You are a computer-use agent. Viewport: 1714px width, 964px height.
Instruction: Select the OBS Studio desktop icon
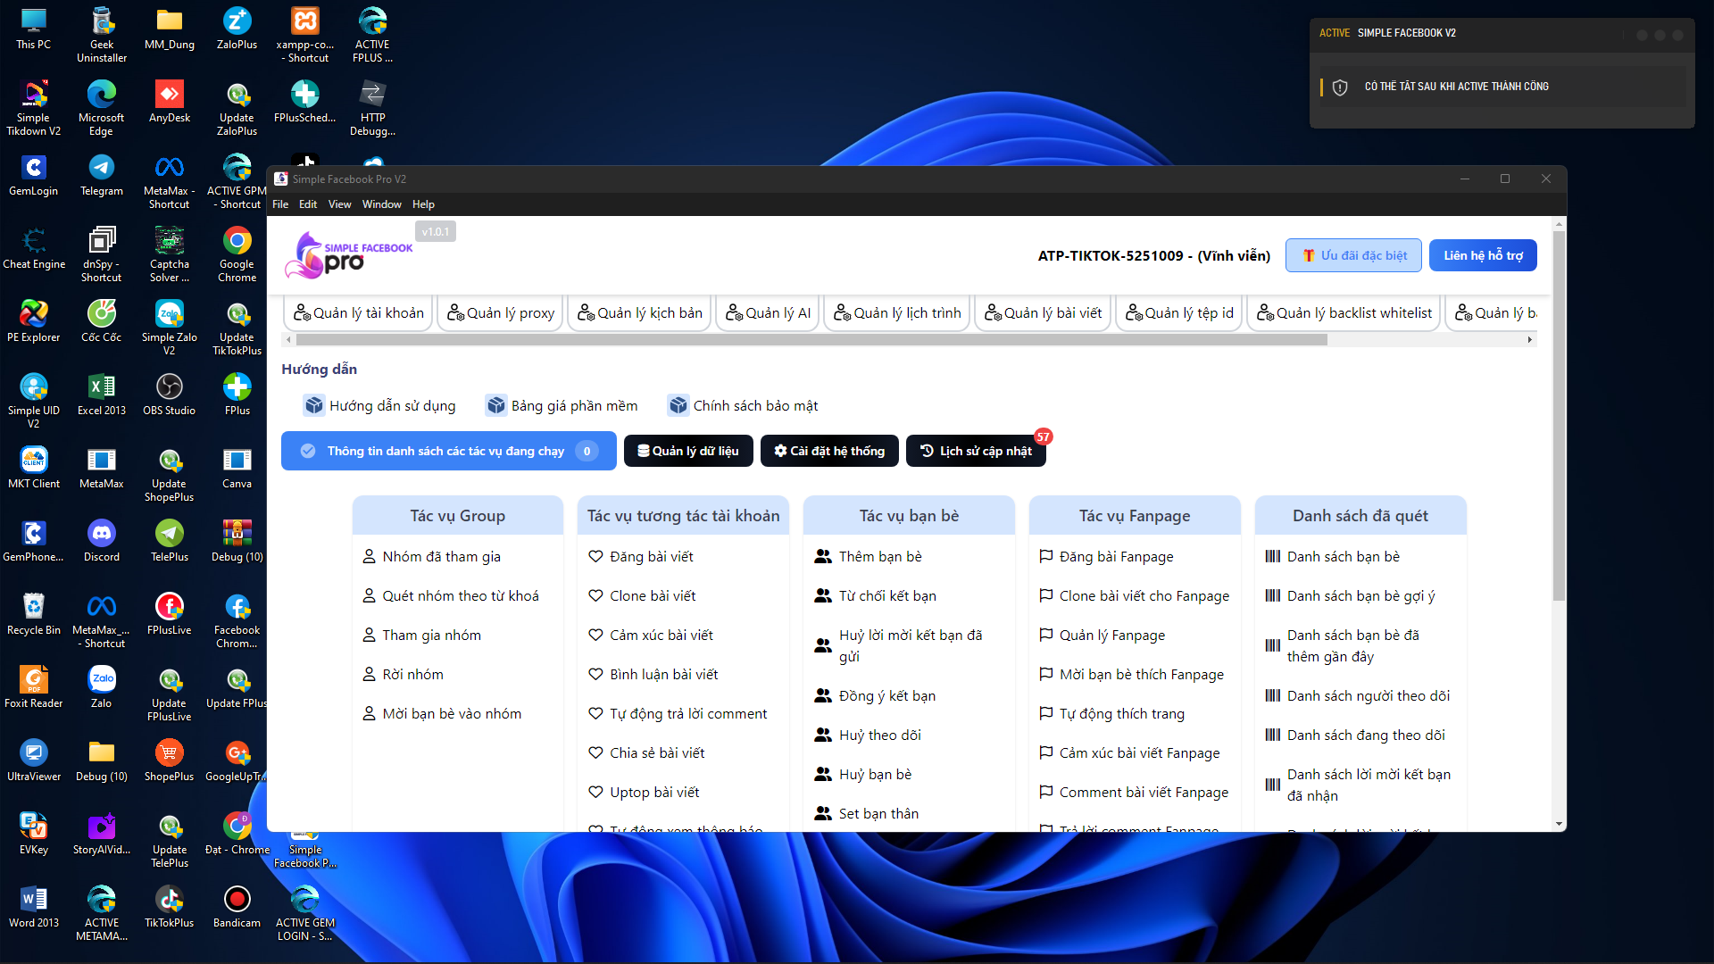click(170, 395)
